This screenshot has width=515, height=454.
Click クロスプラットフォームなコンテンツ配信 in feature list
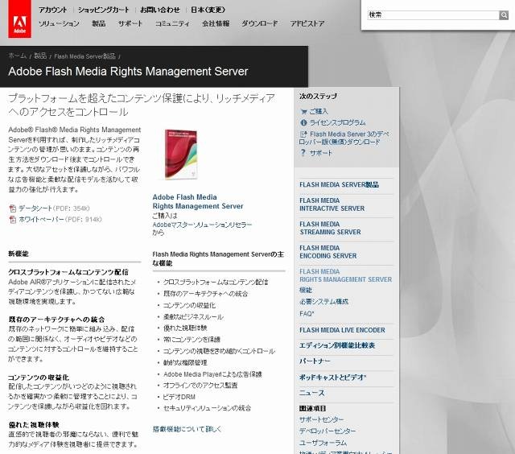coord(216,282)
